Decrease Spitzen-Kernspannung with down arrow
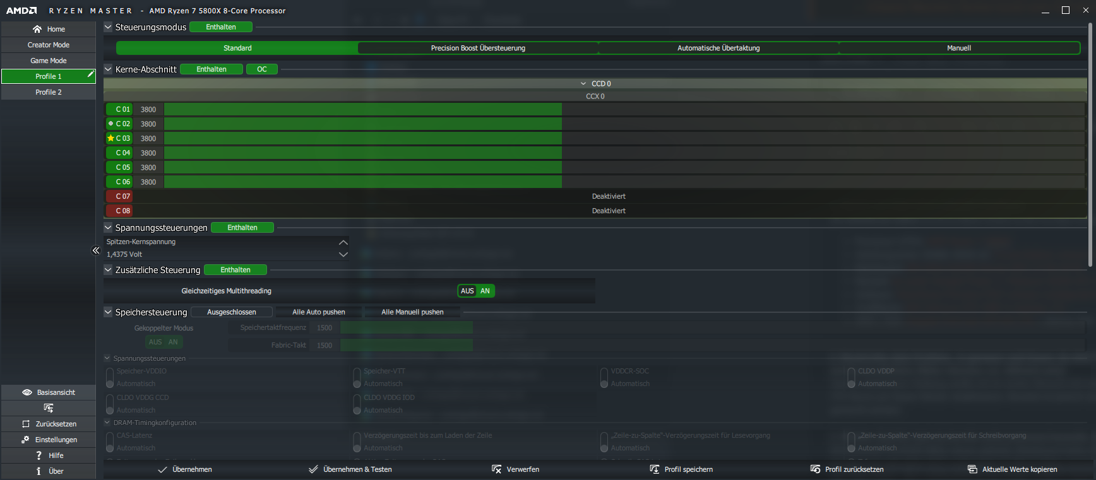The width and height of the screenshot is (1096, 480). click(343, 255)
